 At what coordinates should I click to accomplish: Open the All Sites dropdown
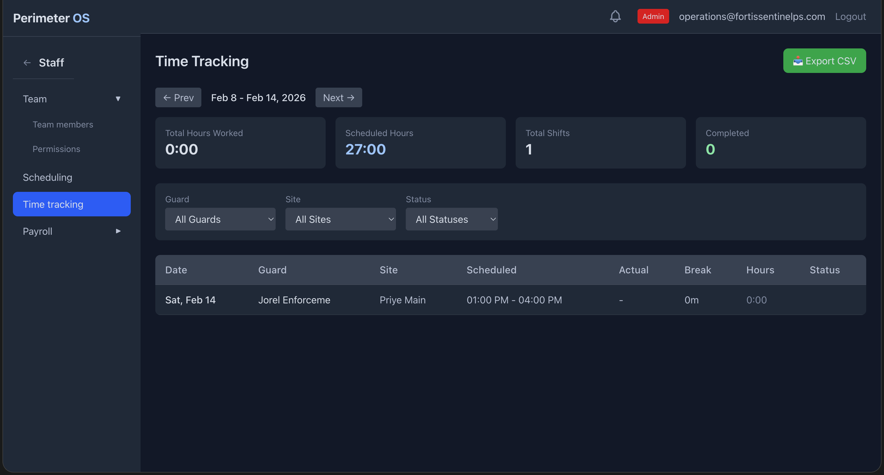(340, 219)
